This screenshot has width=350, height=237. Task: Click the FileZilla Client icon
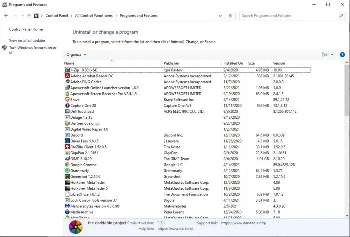tap(67, 147)
